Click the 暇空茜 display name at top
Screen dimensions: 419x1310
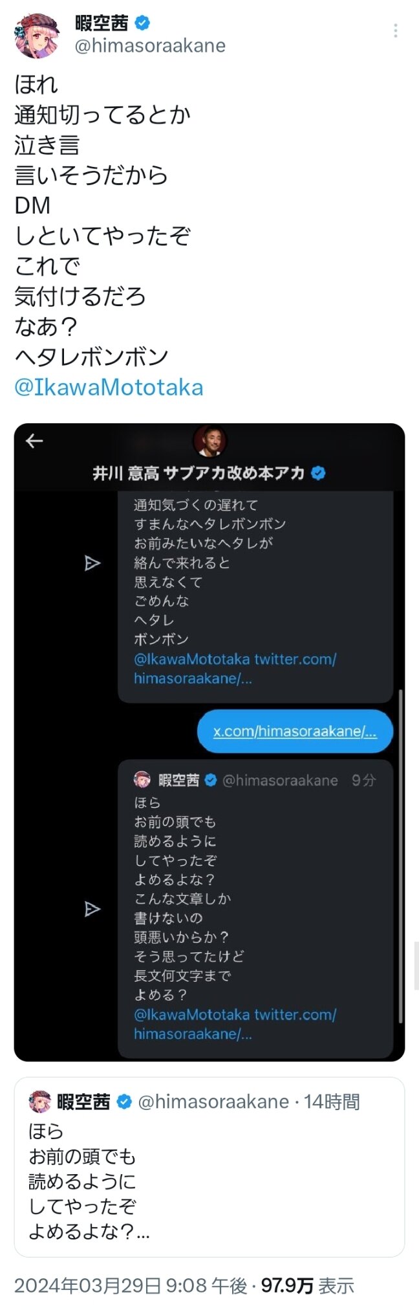pos(102,23)
